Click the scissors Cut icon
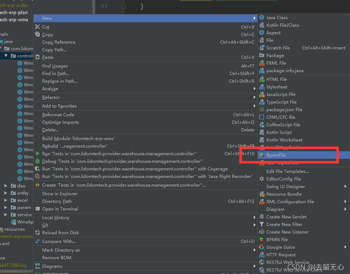This screenshot has width=350, height=274. (37, 27)
